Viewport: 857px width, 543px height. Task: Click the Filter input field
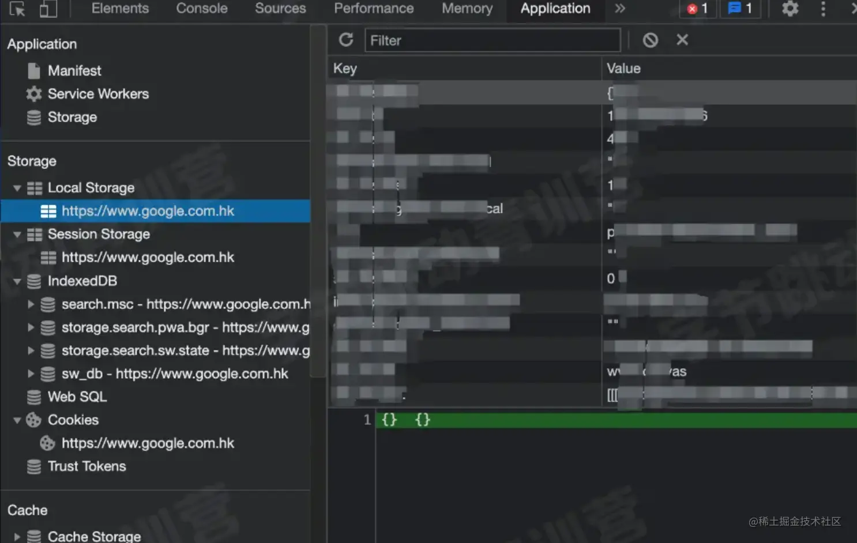(x=493, y=40)
